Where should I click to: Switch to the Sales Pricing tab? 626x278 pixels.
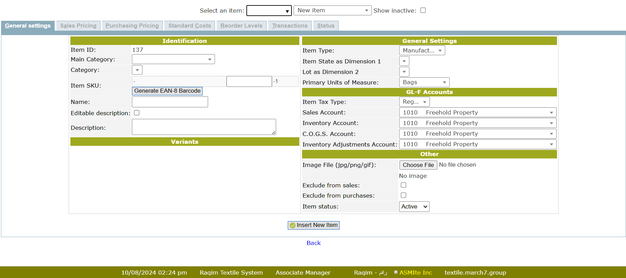pos(78,26)
